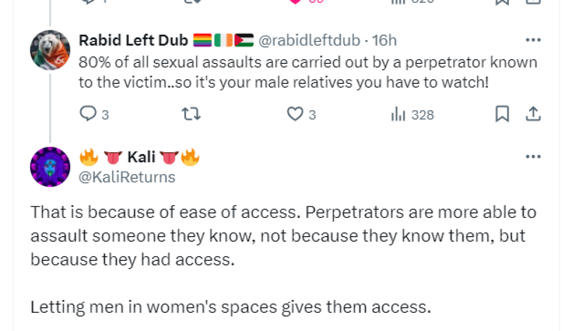This screenshot has height=331, width=572.
Task: Share Rabid Left Dub's tweet
Action: tap(533, 114)
